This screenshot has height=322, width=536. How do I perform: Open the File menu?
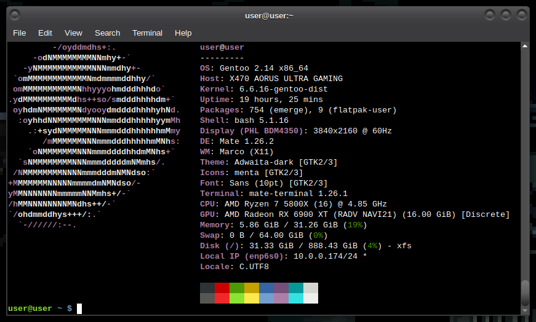[20, 33]
